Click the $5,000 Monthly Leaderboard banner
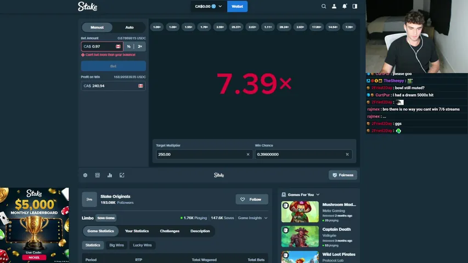 (x=35, y=225)
